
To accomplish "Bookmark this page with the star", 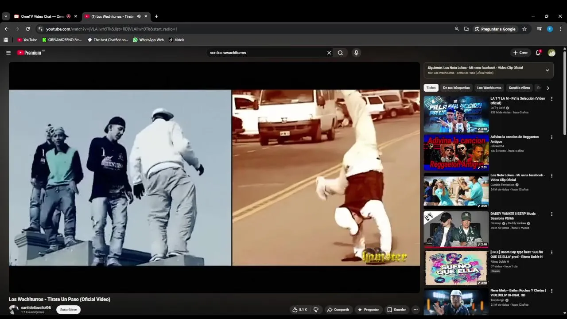I will coord(524,29).
